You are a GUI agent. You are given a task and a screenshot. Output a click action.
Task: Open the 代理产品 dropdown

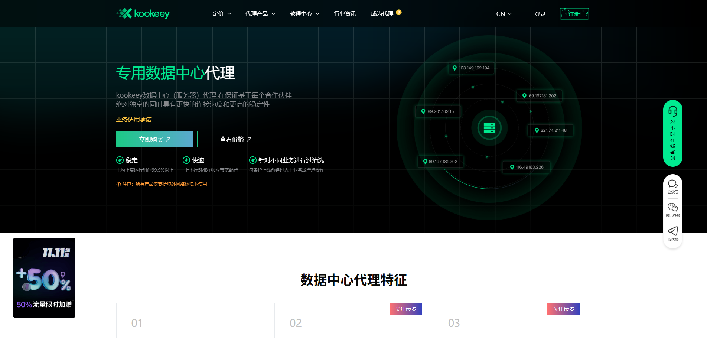[x=260, y=13]
